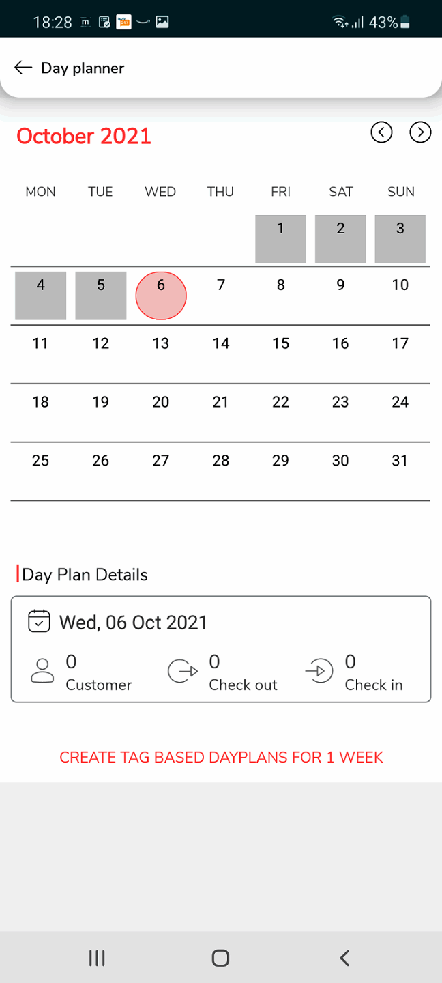Tap the calendar icon beside Wed, 06 Oct

point(39,621)
